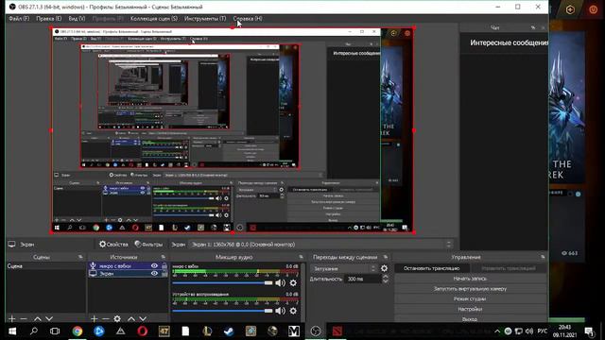Lock the Экран source
Viewport: 605px width, 340px height.
click(x=164, y=273)
